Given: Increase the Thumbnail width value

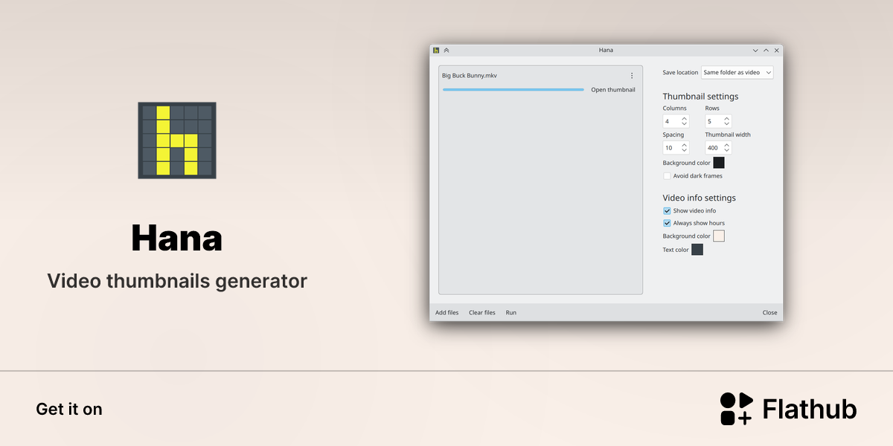Looking at the screenshot, I should 727,144.
